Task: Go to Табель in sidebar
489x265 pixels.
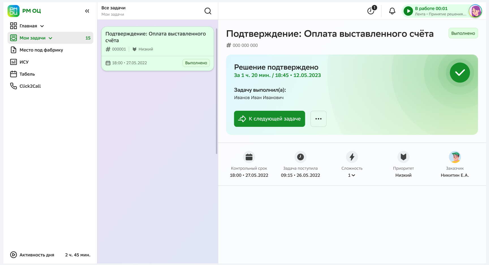Action: point(27,74)
